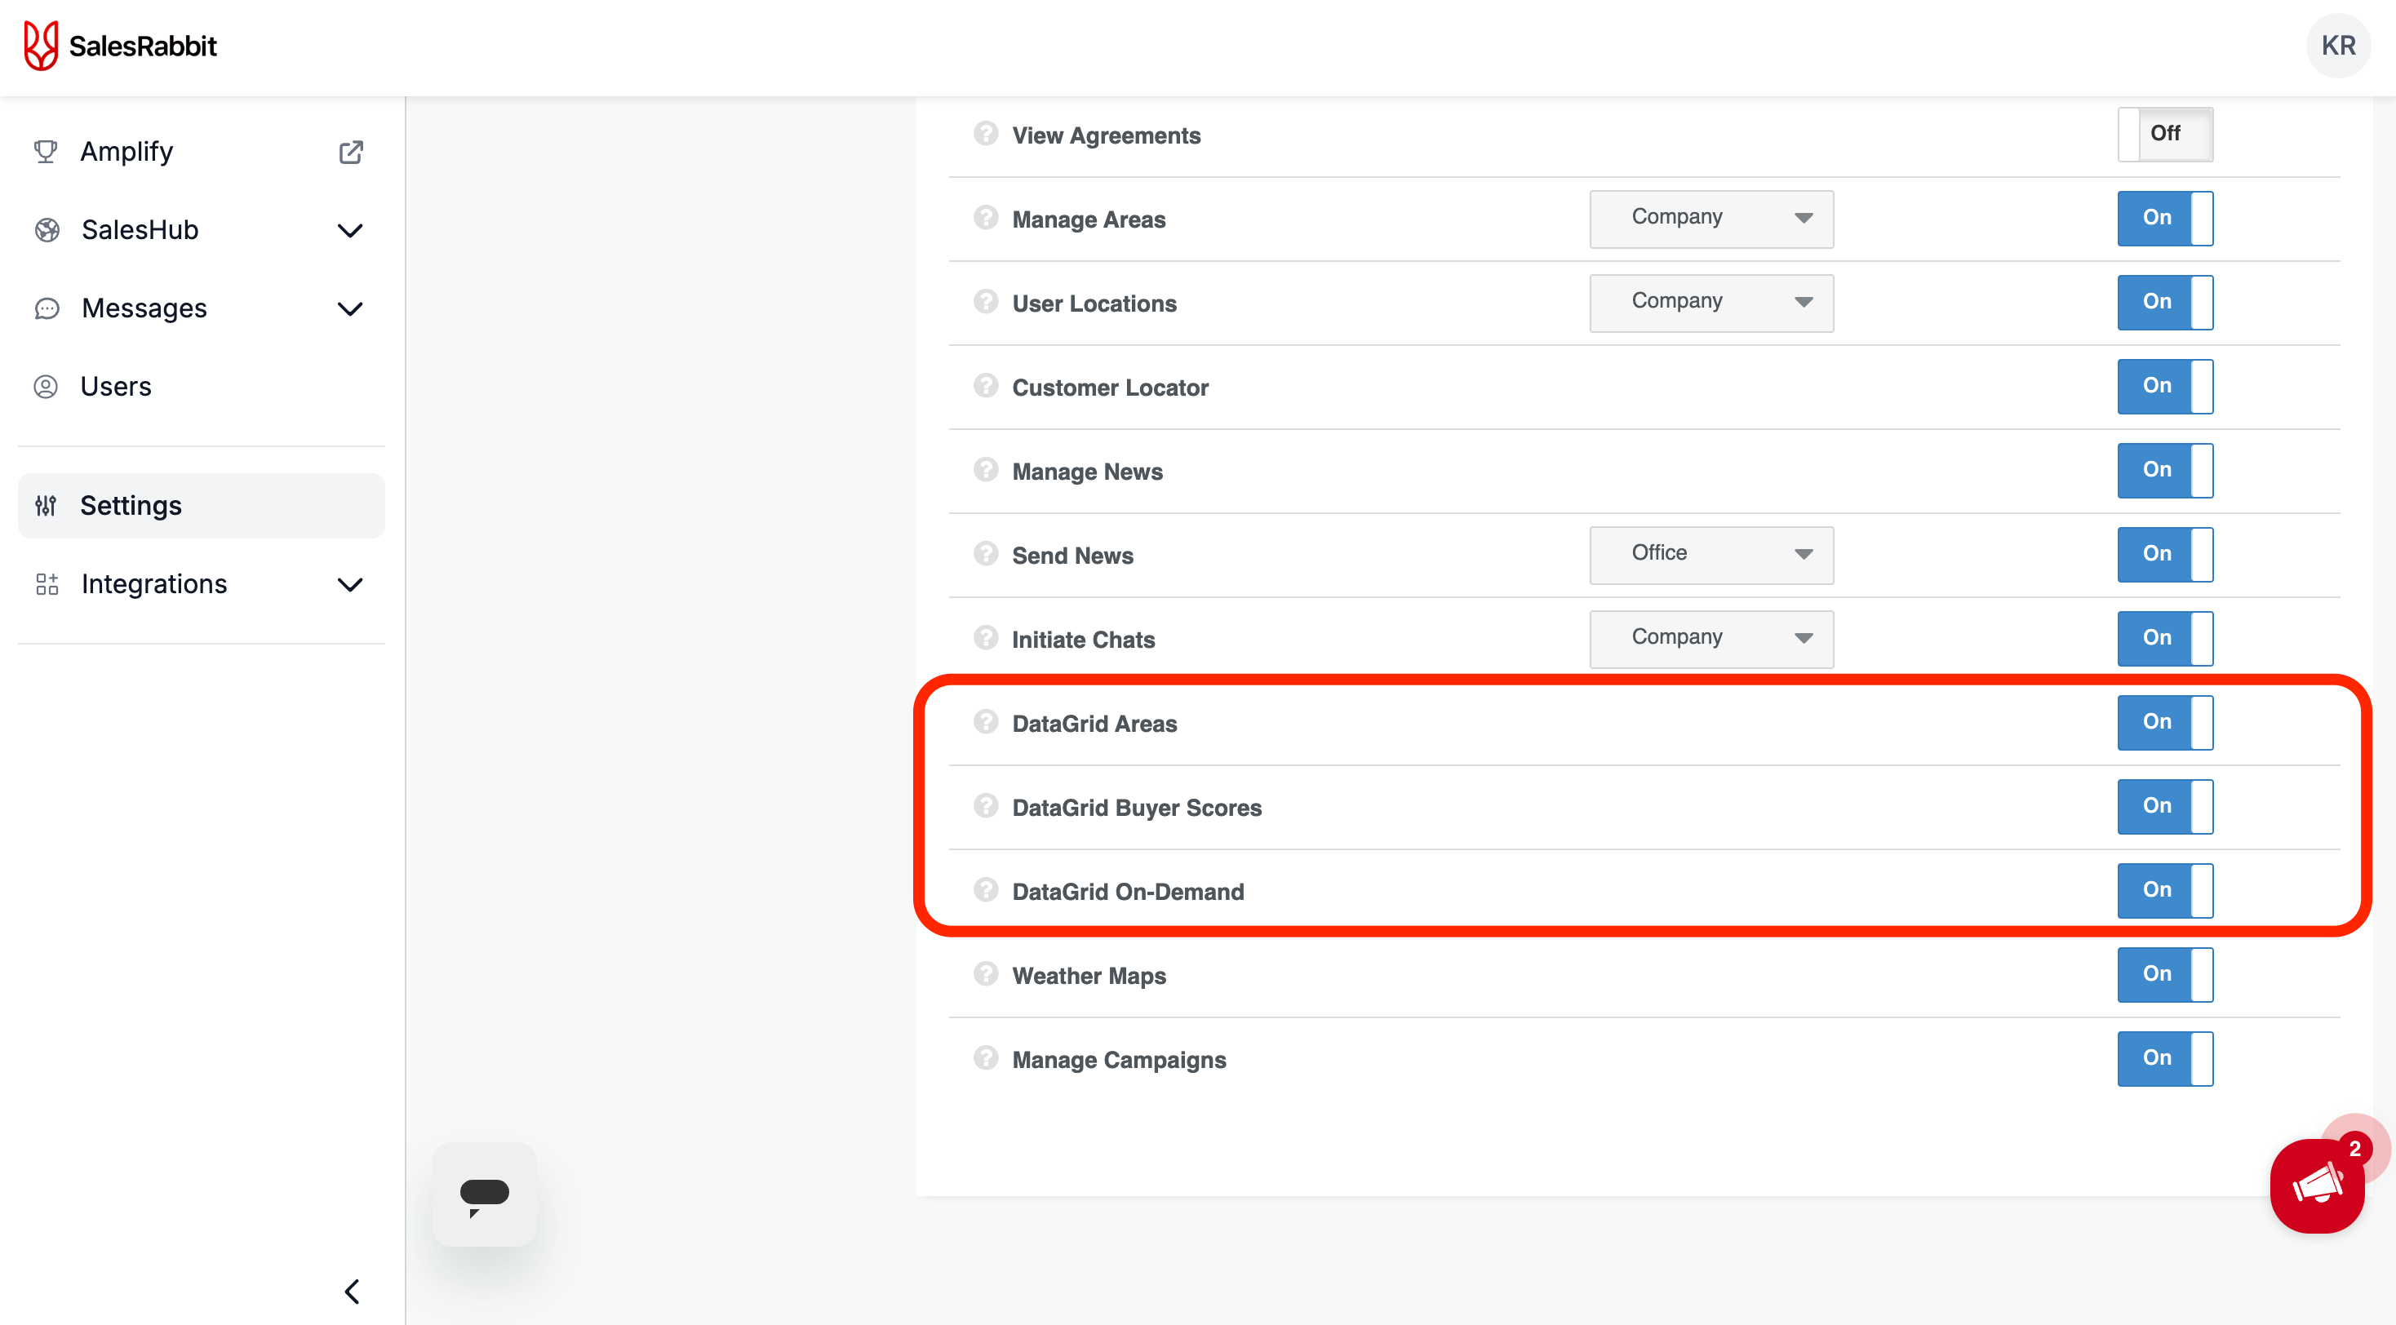The height and width of the screenshot is (1325, 2396).
Task: Open Settings in sidebar
Action: (x=131, y=505)
